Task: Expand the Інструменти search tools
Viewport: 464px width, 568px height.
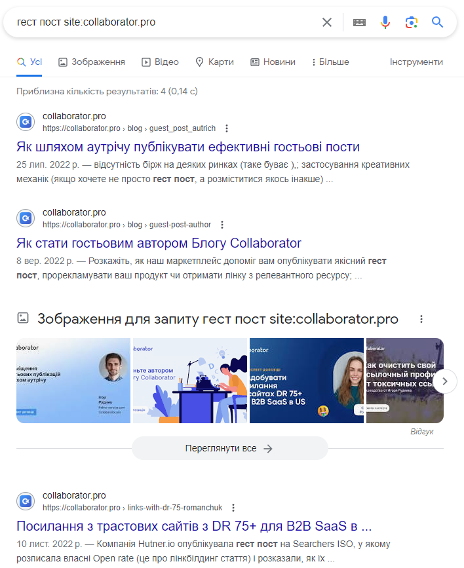Action: click(x=416, y=62)
